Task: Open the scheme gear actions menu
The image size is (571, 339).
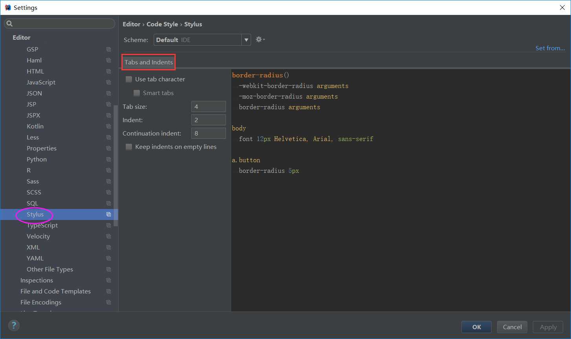Action: (x=260, y=39)
